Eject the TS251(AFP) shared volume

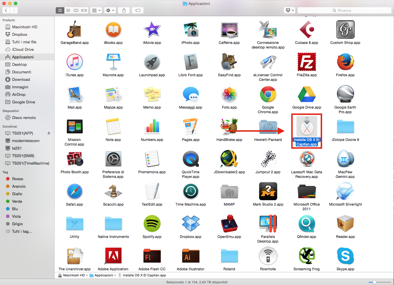(49, 133)
